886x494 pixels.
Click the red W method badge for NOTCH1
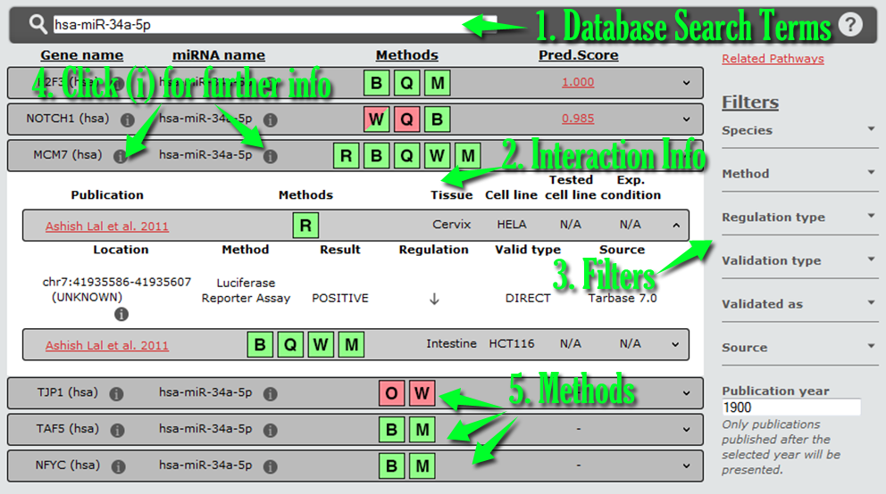(377, 119)
